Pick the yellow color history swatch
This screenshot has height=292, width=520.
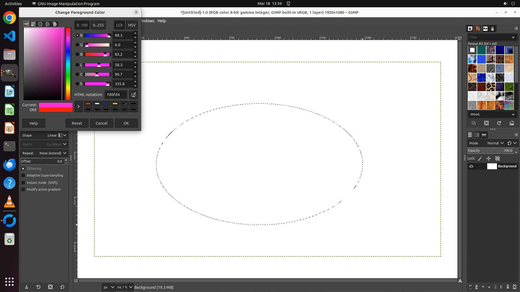[x=115, y=104]
